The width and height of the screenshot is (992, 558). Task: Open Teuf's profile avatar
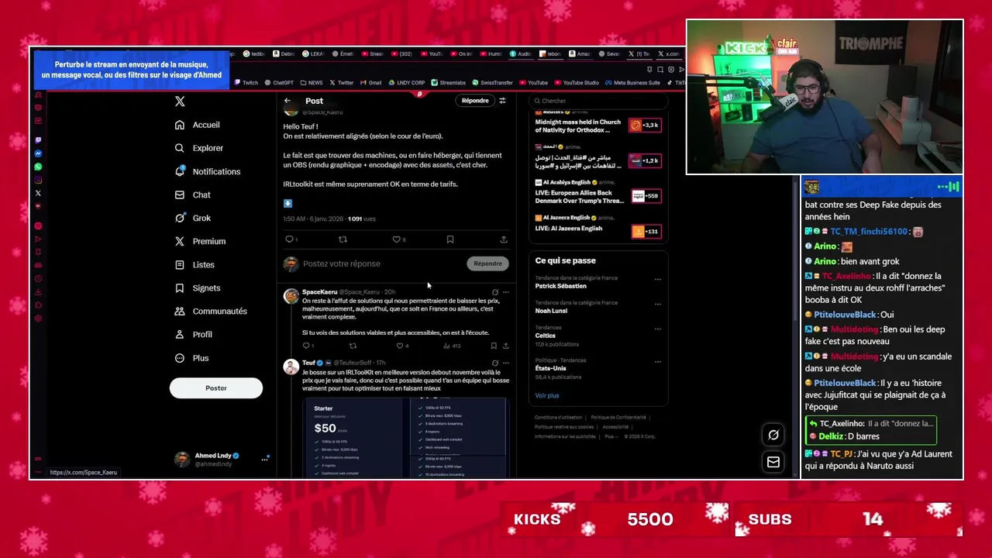pyautogui.click(x=291, y=367)
